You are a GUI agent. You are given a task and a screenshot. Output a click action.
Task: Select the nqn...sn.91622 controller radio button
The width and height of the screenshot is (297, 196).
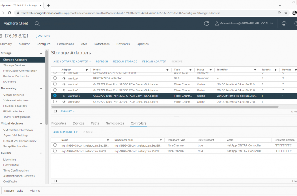coord(55,151)
